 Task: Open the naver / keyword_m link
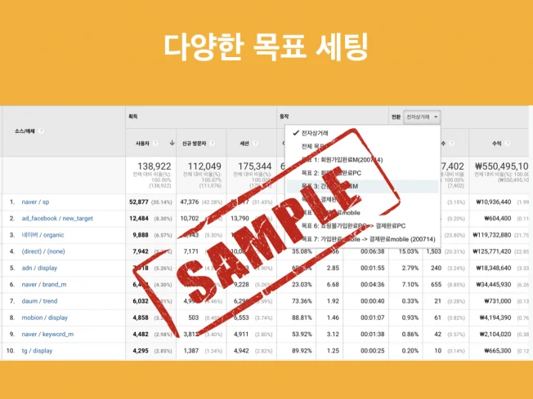(x=47, y=335)
